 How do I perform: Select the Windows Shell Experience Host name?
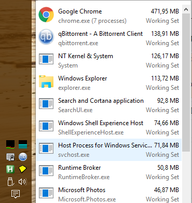pyautogui.click(x=101, y=123)
